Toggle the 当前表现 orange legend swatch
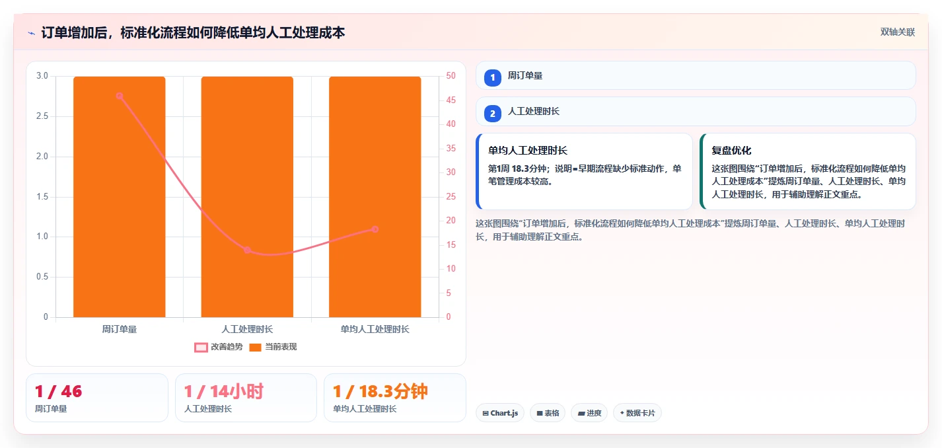Screen dimensions: 942x448 coord(256,347)
